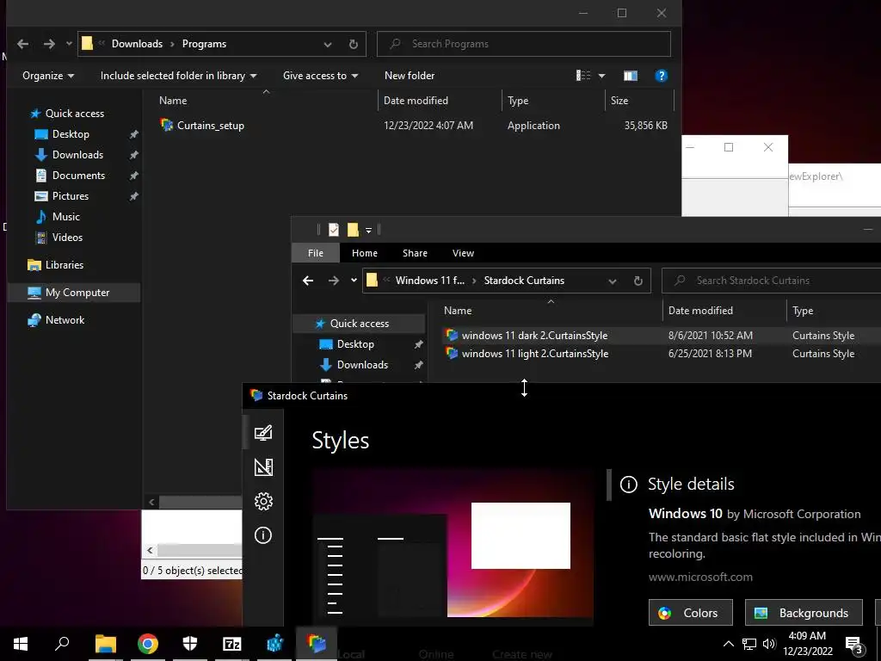The image size is (881, 661).
Task: Show hidden tray icons chevron
Action: click(x=728, y=644)
